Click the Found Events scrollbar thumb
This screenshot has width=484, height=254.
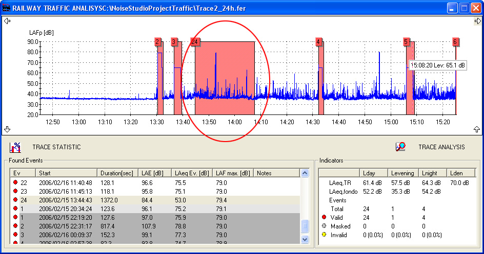pyautogui.click(x=305, y=226)
